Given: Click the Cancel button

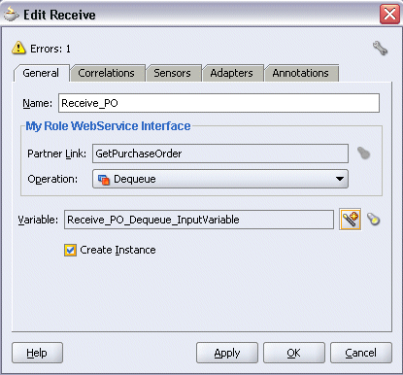Looking at the screenshot, I should 361,353.
